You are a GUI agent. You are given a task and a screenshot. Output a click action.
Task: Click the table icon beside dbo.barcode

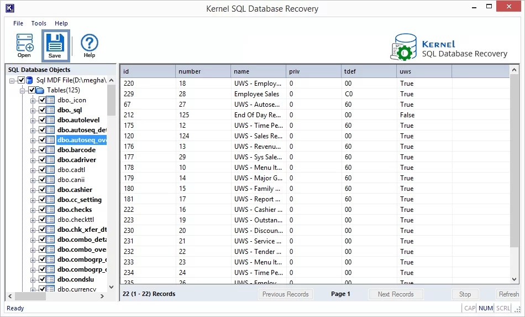(50, 150)
